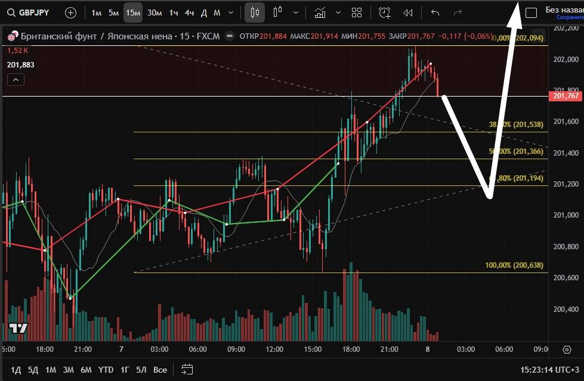Open symbol search for GBPJPY
This screenshot has height=381, width=584.
[x=29, y=13]
